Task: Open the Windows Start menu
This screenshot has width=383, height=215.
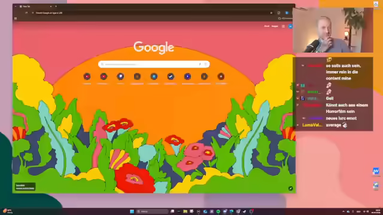Action: (x=132, y=211)
